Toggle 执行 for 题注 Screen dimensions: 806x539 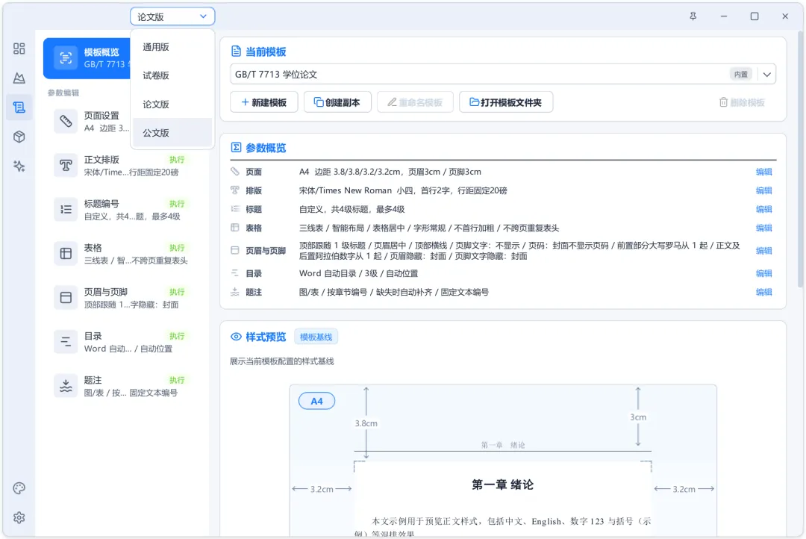(177, 380)
